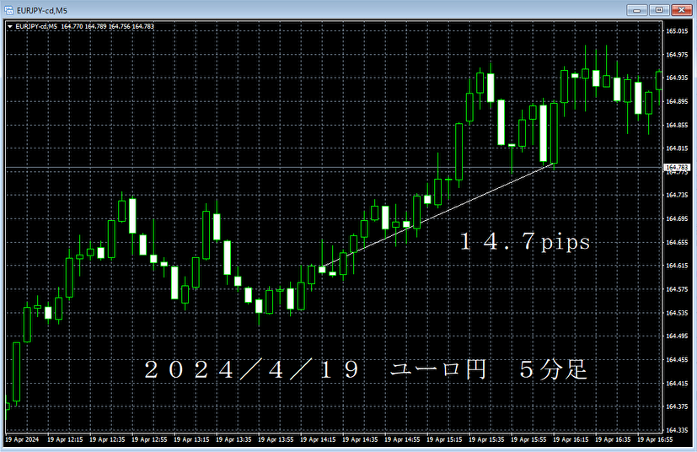Click the 164.935 price scale label
The width and height of the screenshot is (697, 452).
[677, 78]
